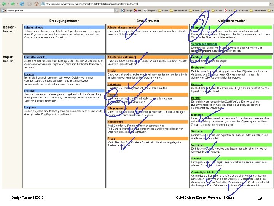Open the Zustand pattern link

click(x=196, y=159)
